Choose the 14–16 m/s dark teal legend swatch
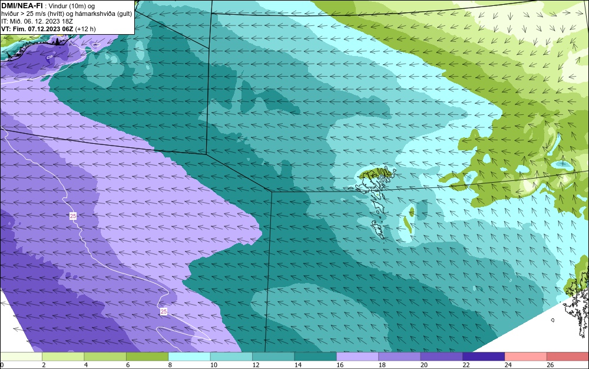 click(316, 357)
